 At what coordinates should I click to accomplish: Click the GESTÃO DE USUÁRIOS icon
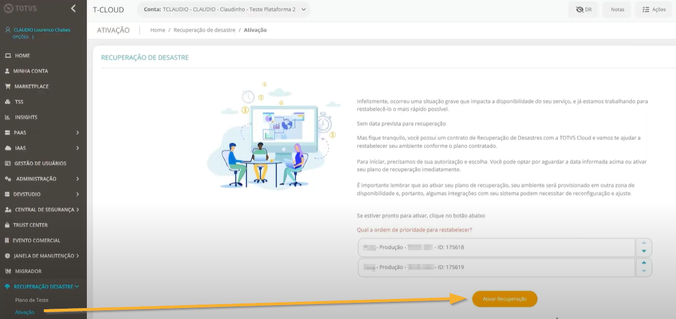[7, 164]
